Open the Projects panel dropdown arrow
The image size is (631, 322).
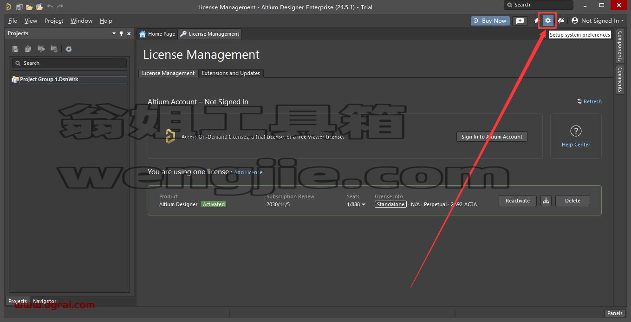click(x=114, y=33)
